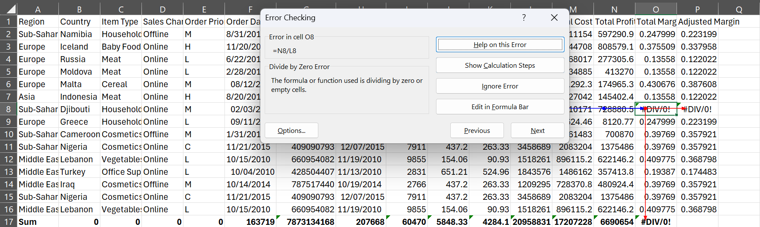This screenshot has width=760, height=227.
Task: Select the Baby Food cell
Action: coord(121,47)
